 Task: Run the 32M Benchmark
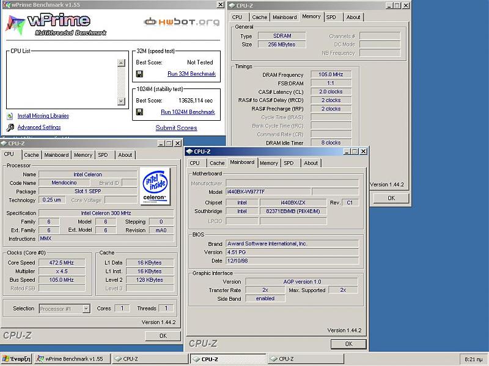[x=191, y=74]
